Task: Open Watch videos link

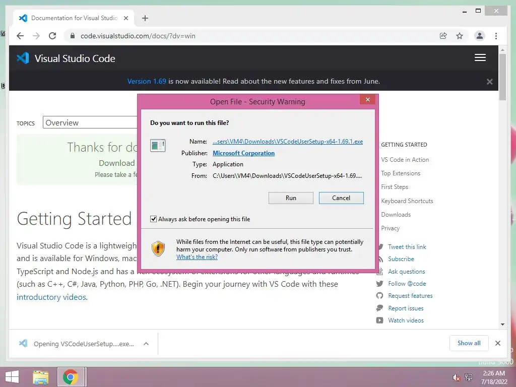Action: [406, 320]
